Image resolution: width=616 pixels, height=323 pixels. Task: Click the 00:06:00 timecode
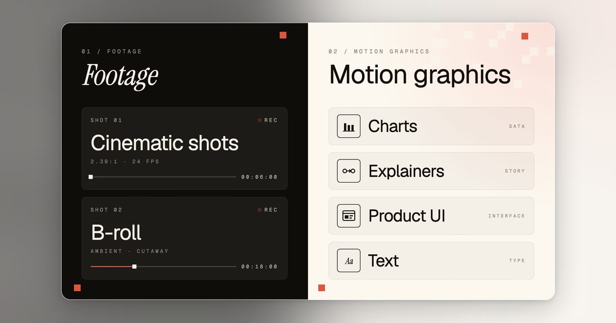coord(259,177)
